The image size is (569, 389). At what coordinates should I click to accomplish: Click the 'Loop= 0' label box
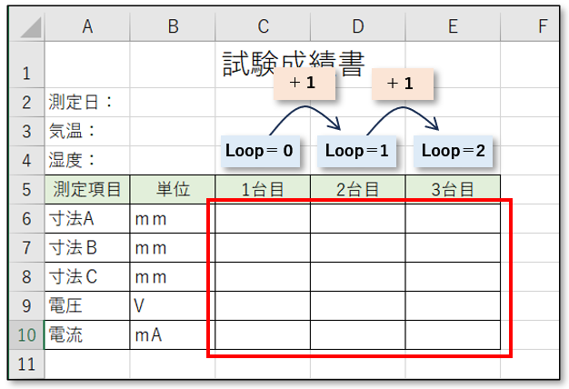click(262, 151)
